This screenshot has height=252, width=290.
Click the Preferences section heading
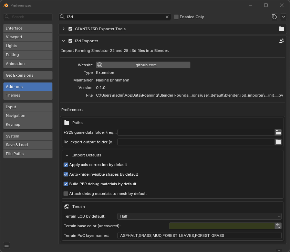[72, 110]
